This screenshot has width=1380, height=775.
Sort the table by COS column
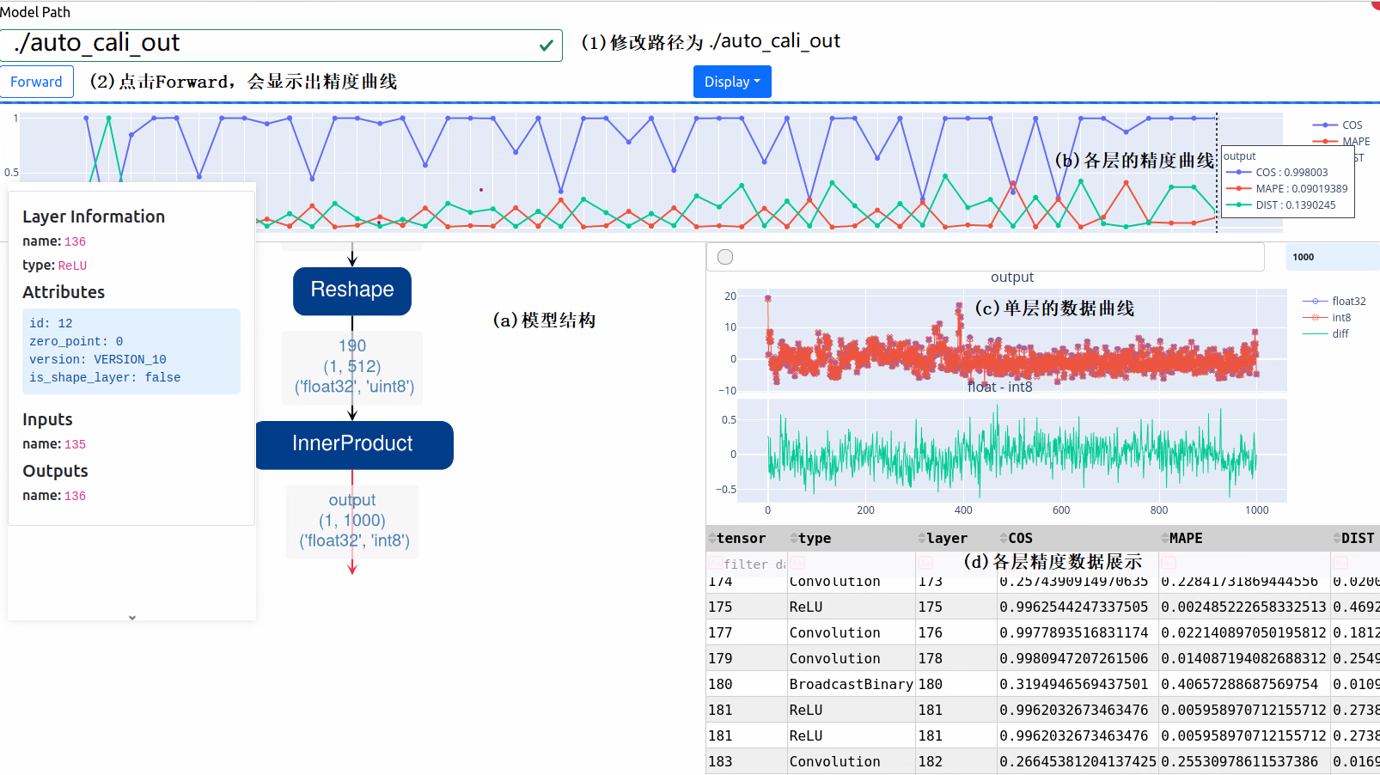[x=1004, y=539]
